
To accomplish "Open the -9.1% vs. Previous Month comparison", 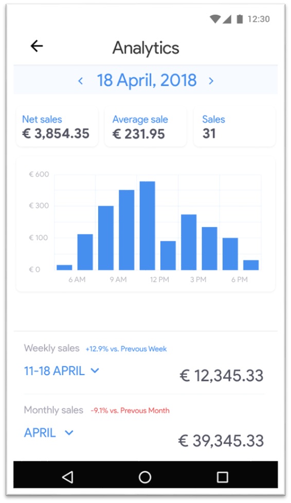I will (x=130, y=411).
